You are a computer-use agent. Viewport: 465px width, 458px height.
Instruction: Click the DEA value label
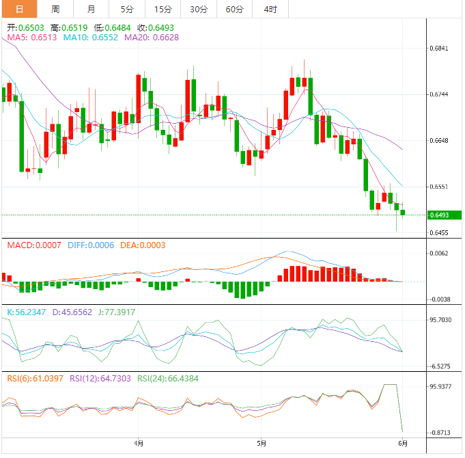click(143, 245)
